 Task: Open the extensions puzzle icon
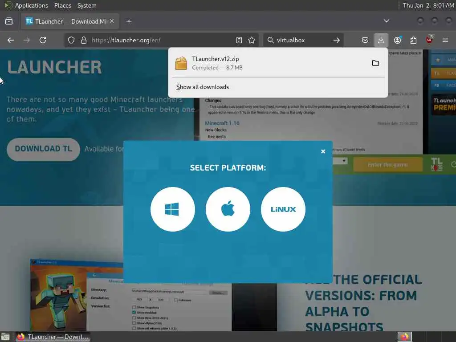(x=413, y=40)
